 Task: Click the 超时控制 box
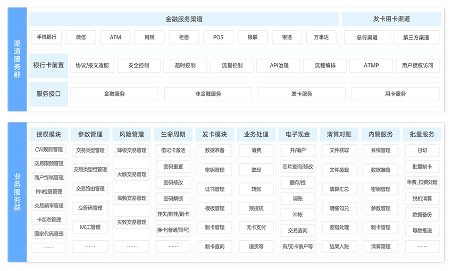coord(185,66)
